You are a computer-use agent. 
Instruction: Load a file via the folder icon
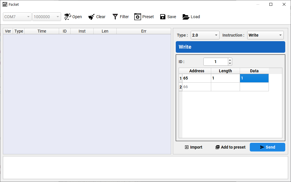click(x=186, y=17)
